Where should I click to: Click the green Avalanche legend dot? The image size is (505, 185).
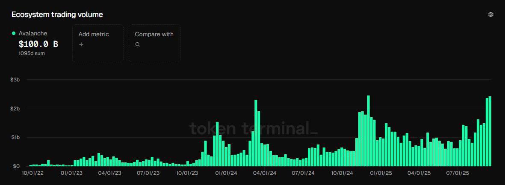tap(14, 33)
